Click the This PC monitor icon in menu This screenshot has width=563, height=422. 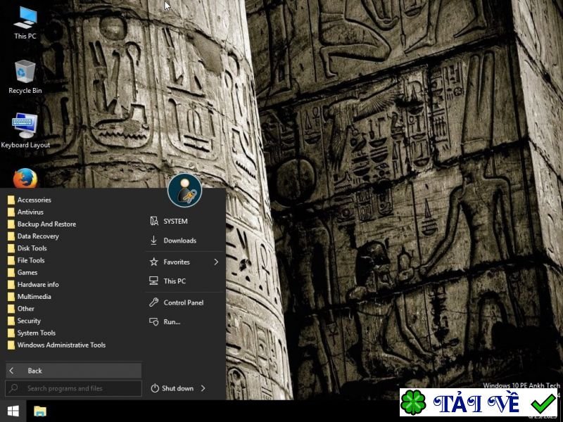tap(153, 281)
